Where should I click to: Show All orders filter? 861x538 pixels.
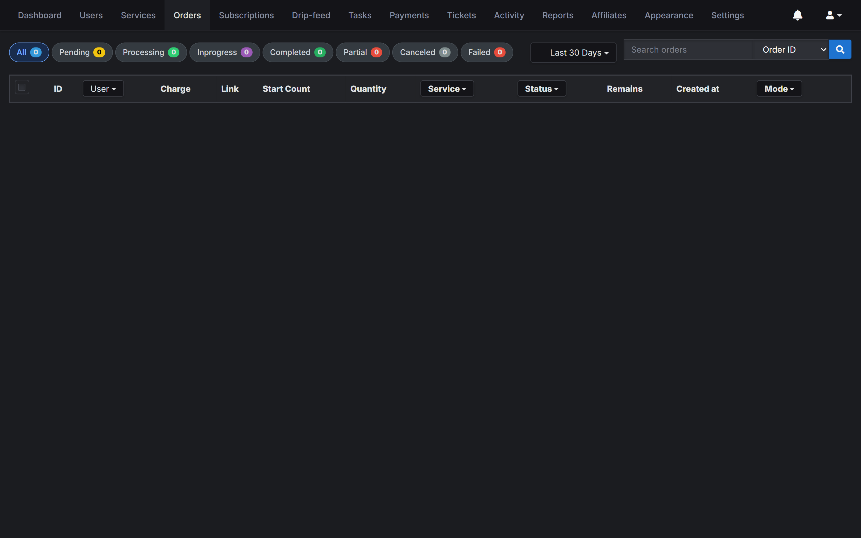click(x=29, y=52)
